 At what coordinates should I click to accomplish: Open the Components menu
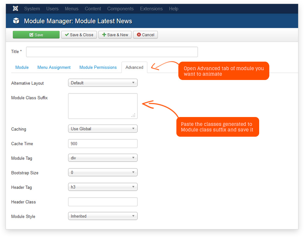pos(120,9)
